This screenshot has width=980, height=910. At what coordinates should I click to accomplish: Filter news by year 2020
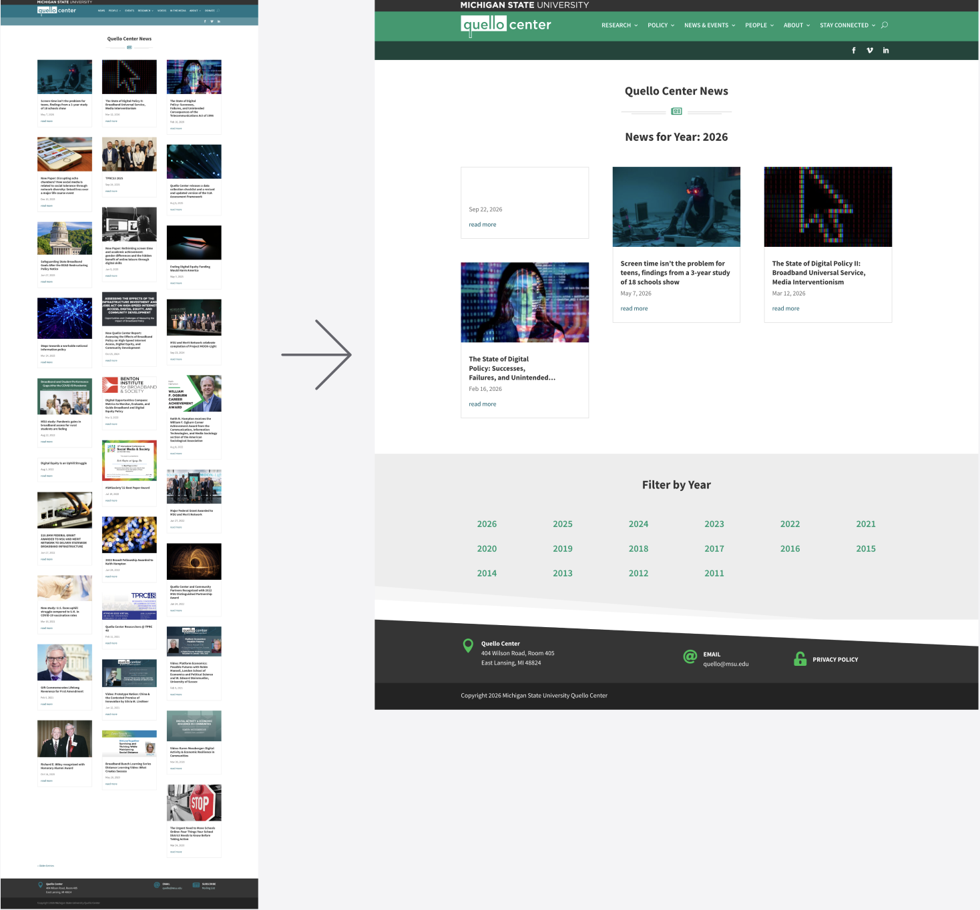pyautogui.click(x=487, y=549)
